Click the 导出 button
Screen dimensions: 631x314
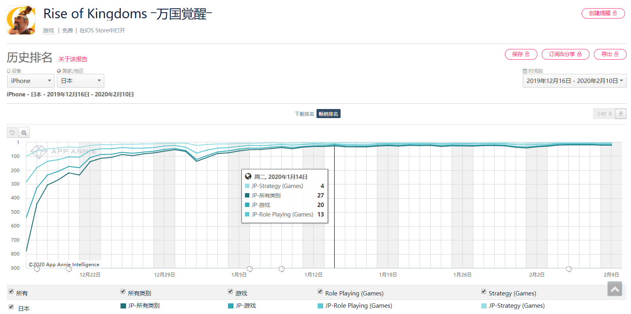[x=610, y=55]
